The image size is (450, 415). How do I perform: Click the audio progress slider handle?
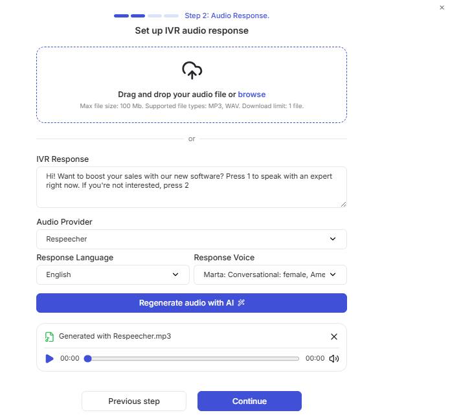click(x=87, y=359)
